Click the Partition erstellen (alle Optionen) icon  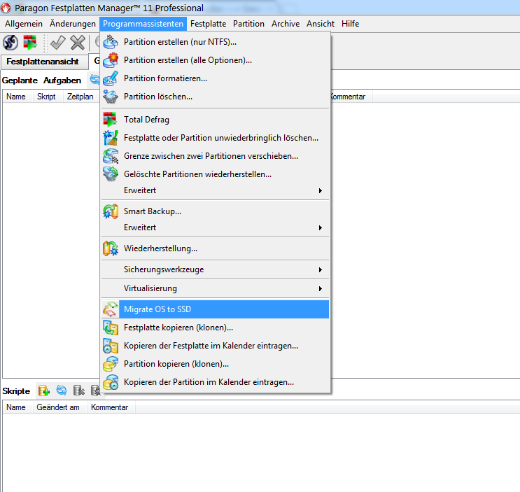(111, 60)
